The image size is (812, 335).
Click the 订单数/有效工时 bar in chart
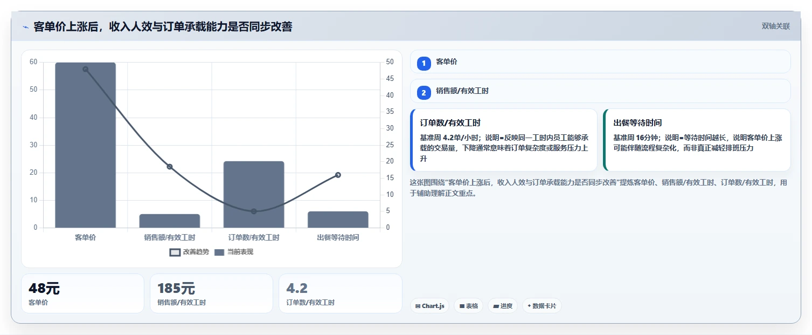[254, 194]
